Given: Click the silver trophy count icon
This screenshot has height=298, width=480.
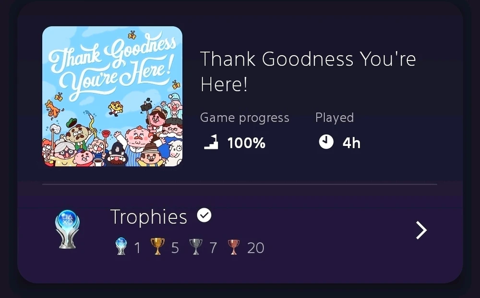Looking at the screenshot, I should click(x=195, y=248).
